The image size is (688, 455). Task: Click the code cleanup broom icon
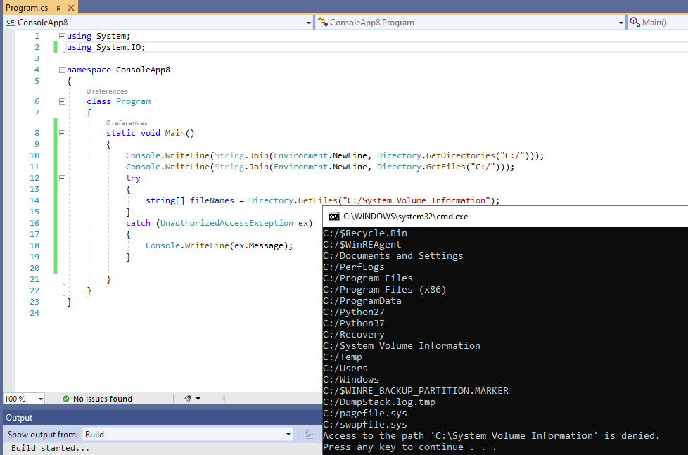click(x=189, y=399)
